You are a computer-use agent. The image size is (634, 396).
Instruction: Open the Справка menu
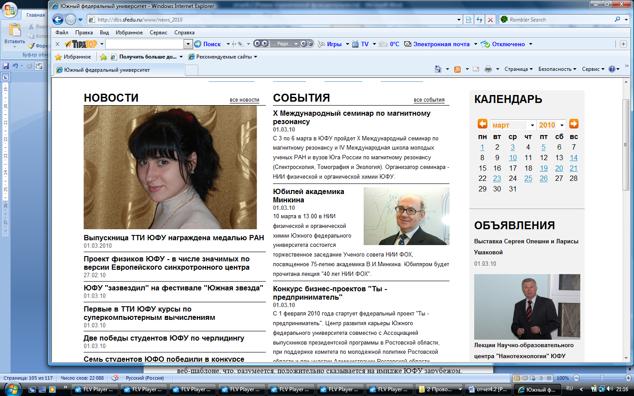coord(184,33)
